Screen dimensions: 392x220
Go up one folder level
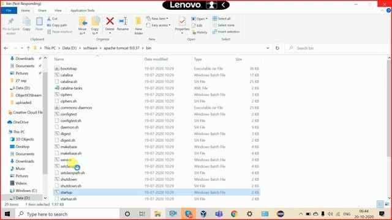pos(28,48)
